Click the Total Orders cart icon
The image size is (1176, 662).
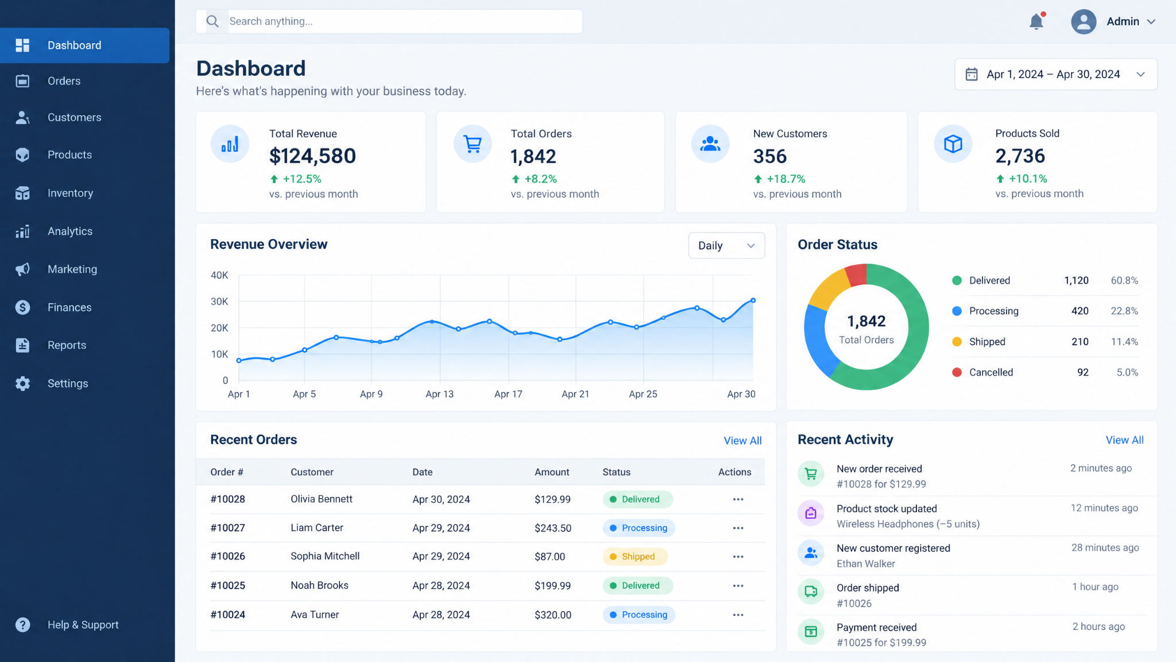coord(473,144)
